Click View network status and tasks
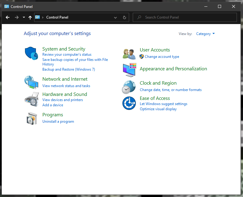This screenshot has height=197, width=243. pos(66,86)
